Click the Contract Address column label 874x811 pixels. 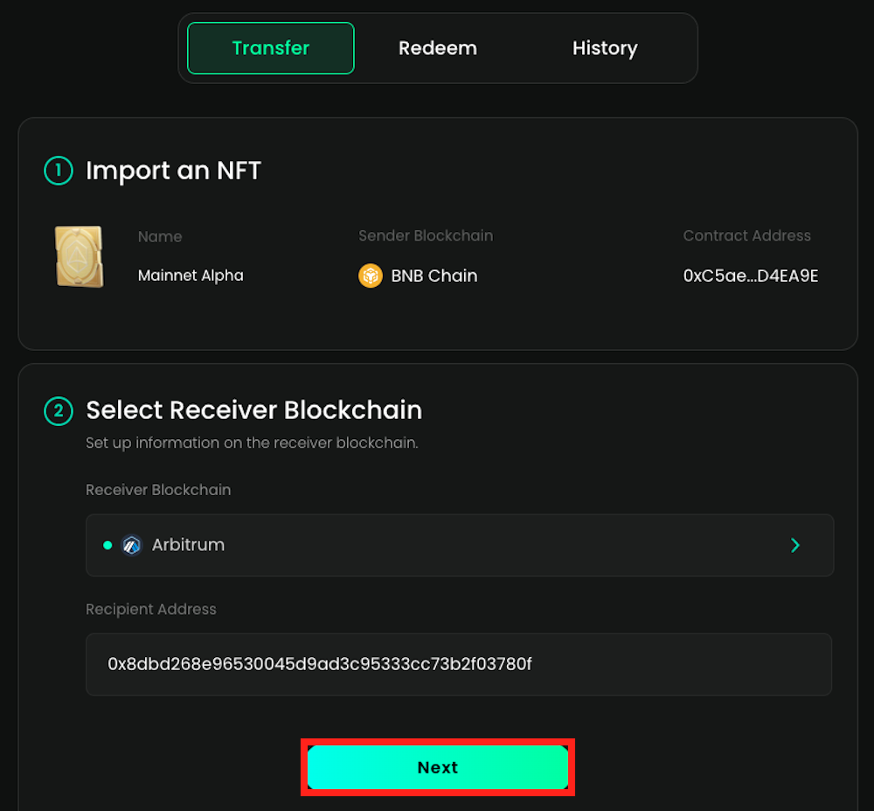tap(746, 235)
